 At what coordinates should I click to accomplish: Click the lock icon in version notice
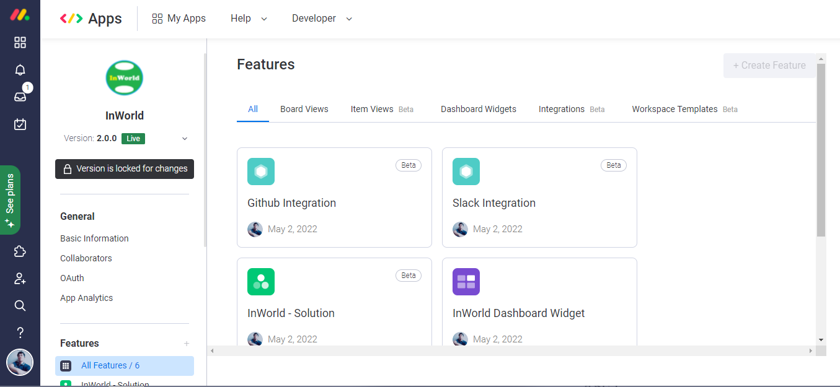68,169
